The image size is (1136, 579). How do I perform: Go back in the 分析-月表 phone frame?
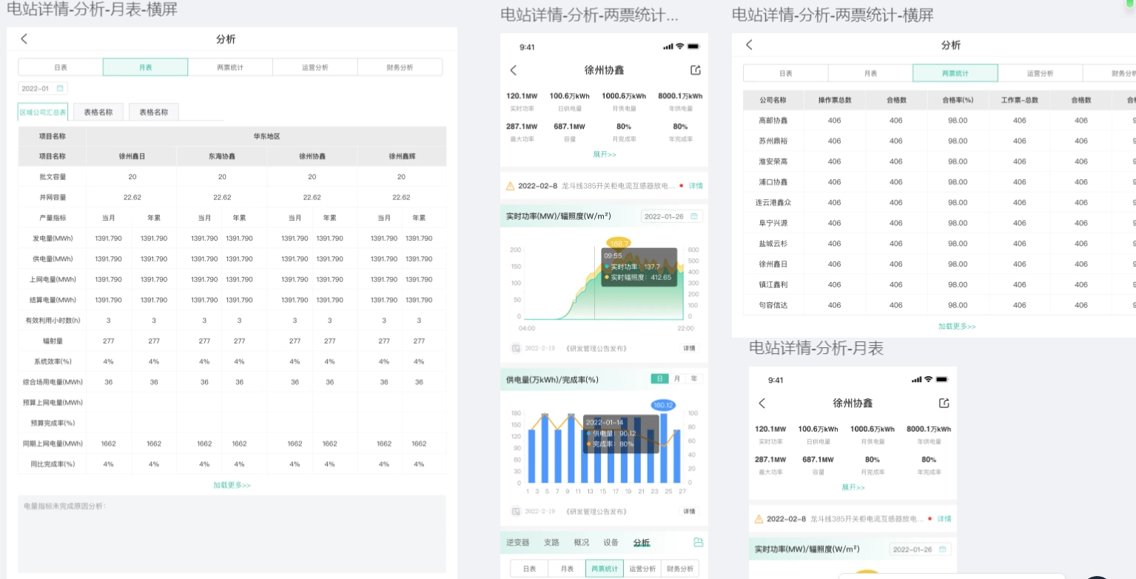click(762, 404)
